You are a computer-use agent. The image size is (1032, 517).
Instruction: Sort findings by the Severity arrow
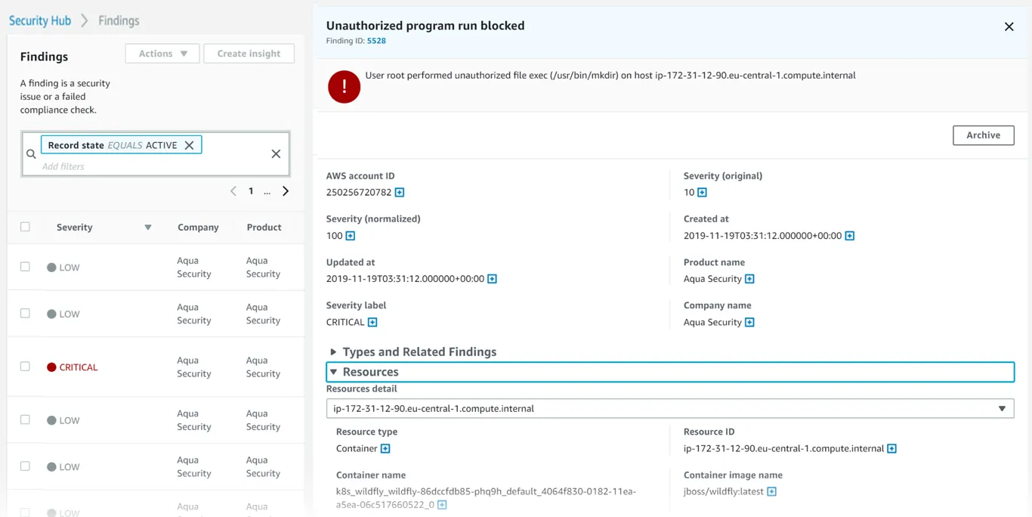coord(148,228)
